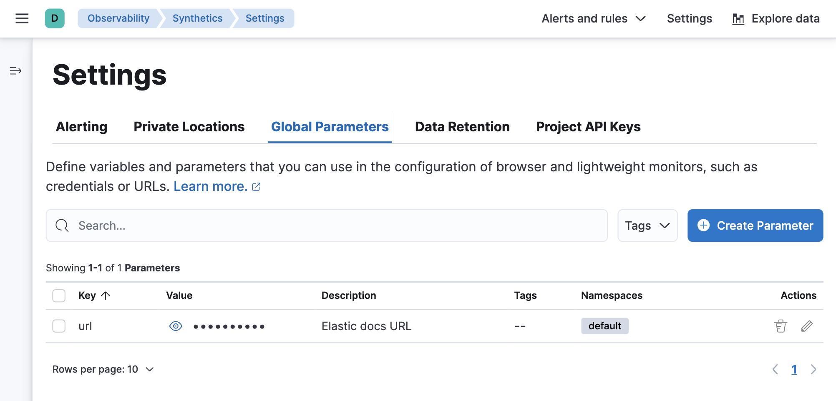
Task: Check the url row checkbox
Action: pos(59,326)
